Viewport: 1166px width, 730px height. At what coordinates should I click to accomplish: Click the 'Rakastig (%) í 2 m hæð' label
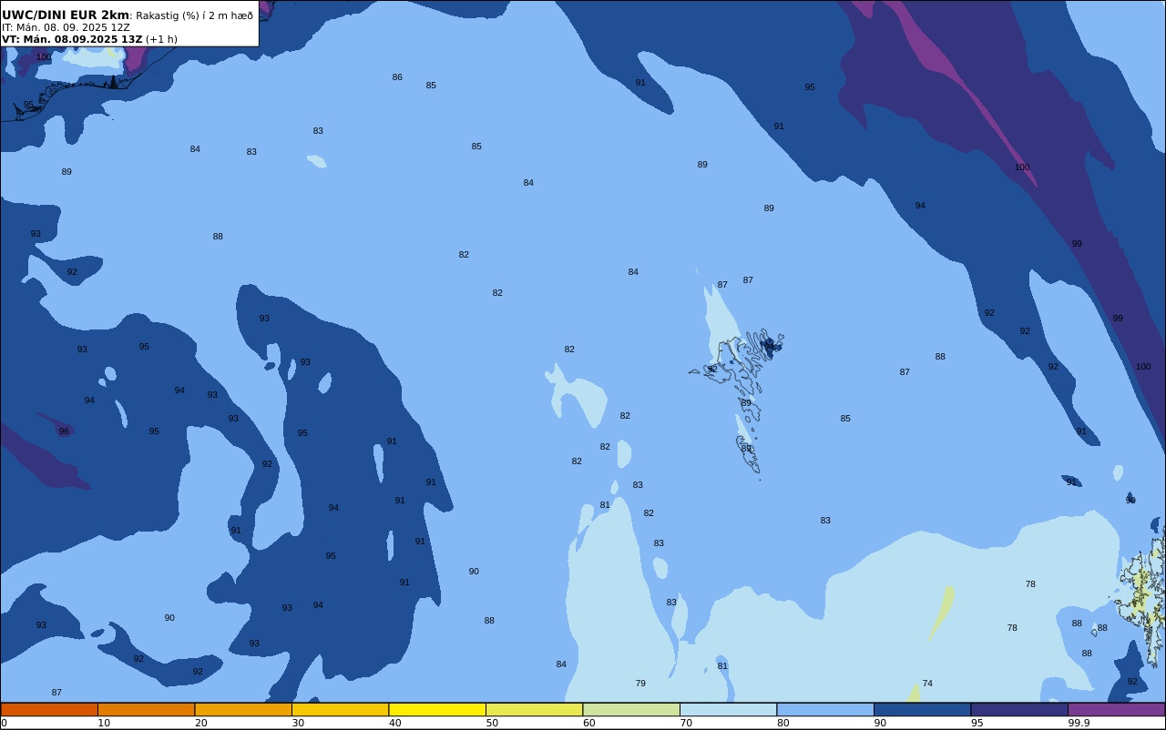pyautogui.click(x=194, y=15)
